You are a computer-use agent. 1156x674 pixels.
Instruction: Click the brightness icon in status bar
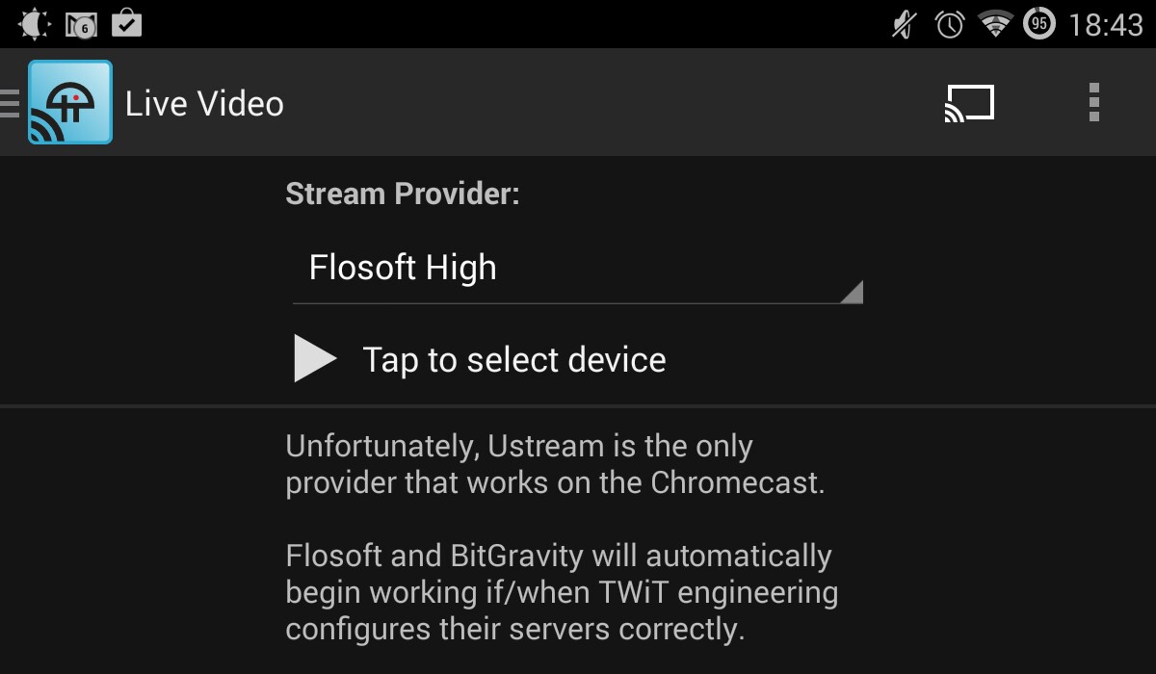33,23
